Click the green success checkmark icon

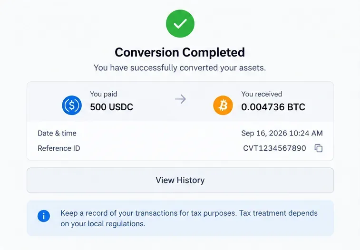tap(180, 24)
